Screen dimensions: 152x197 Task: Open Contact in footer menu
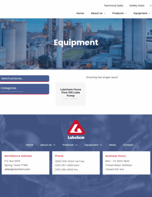tap(128, 145)
